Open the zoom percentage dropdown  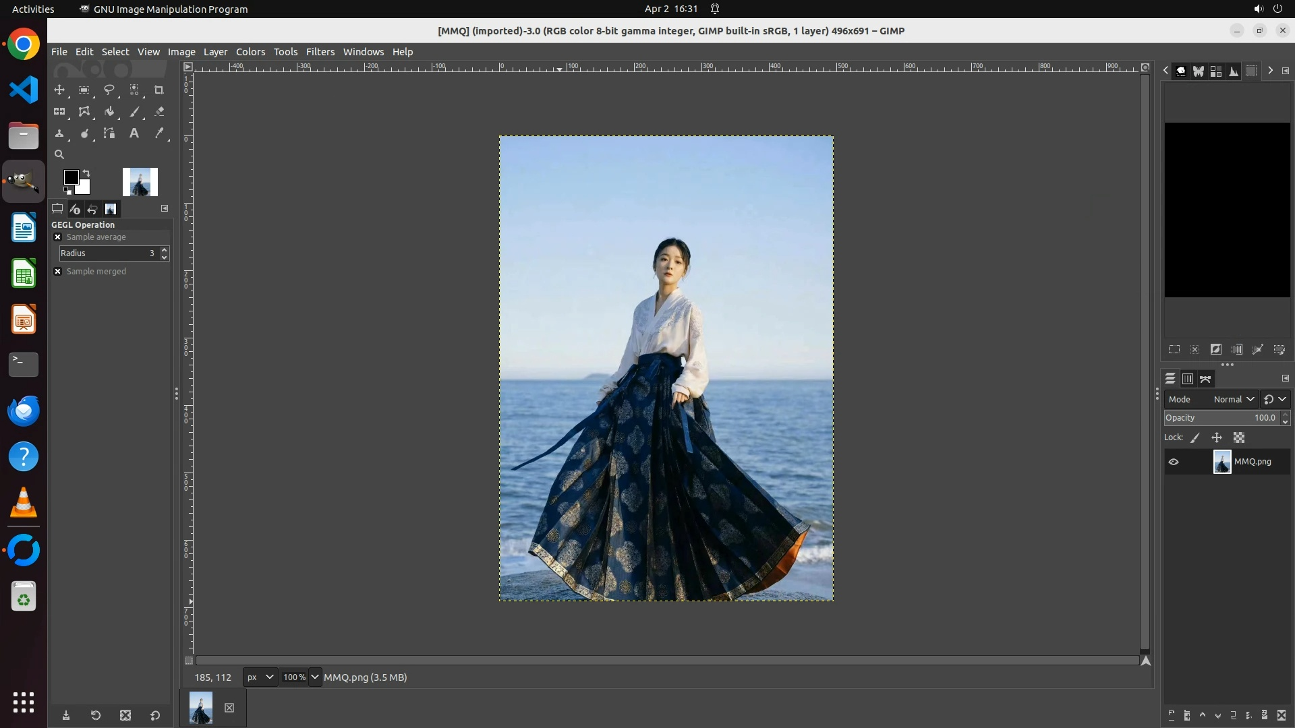(x=315, y=677)
